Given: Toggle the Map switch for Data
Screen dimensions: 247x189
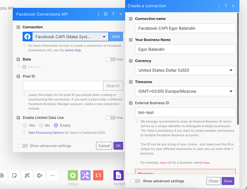Looking at the screenshot, I should pos(110,59).
